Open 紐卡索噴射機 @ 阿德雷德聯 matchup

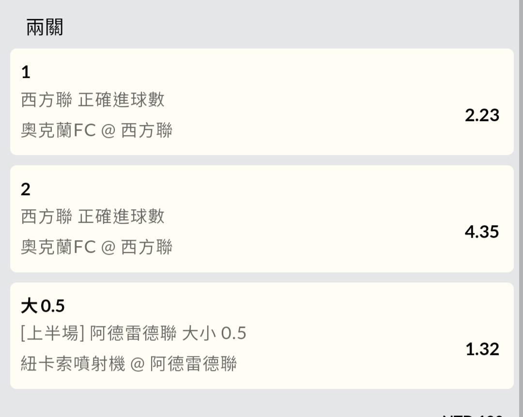coord(128,364)
